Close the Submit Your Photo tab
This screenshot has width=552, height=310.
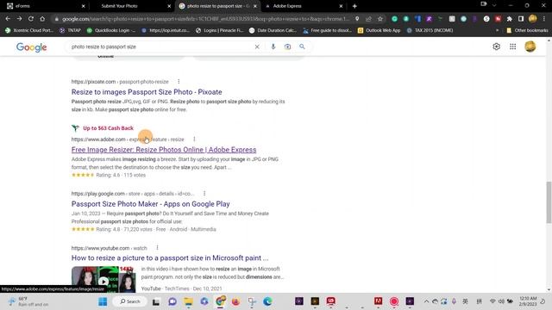coord(169,6)
